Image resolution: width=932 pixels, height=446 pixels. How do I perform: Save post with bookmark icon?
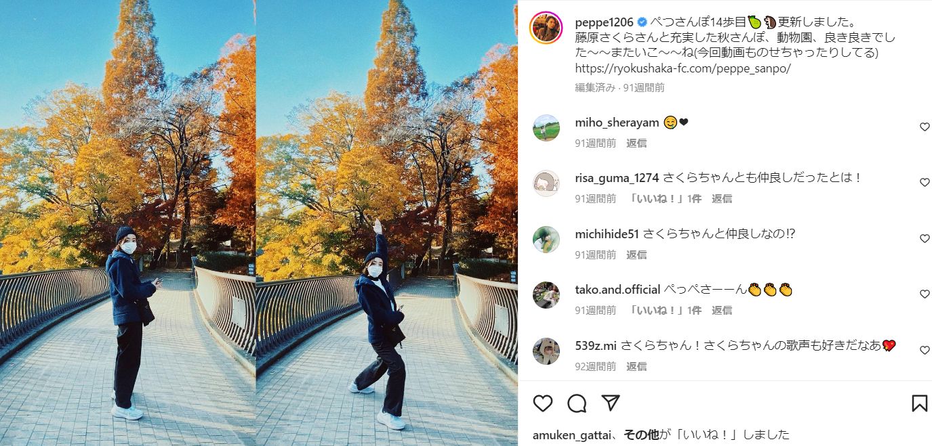(x=919, y=403)
